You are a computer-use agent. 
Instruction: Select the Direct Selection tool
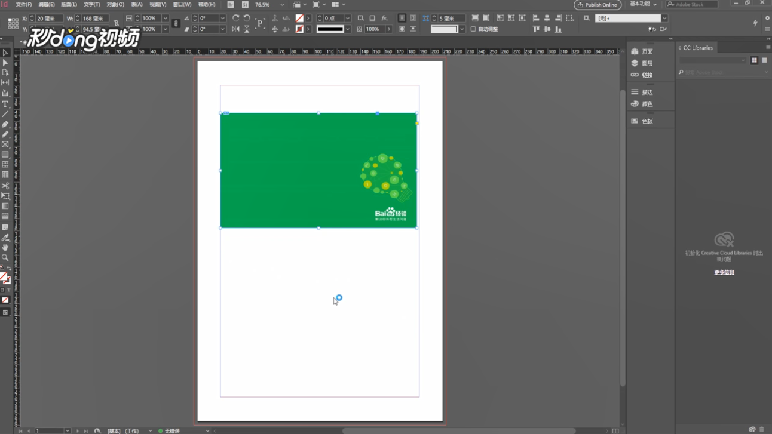point(5,62)
